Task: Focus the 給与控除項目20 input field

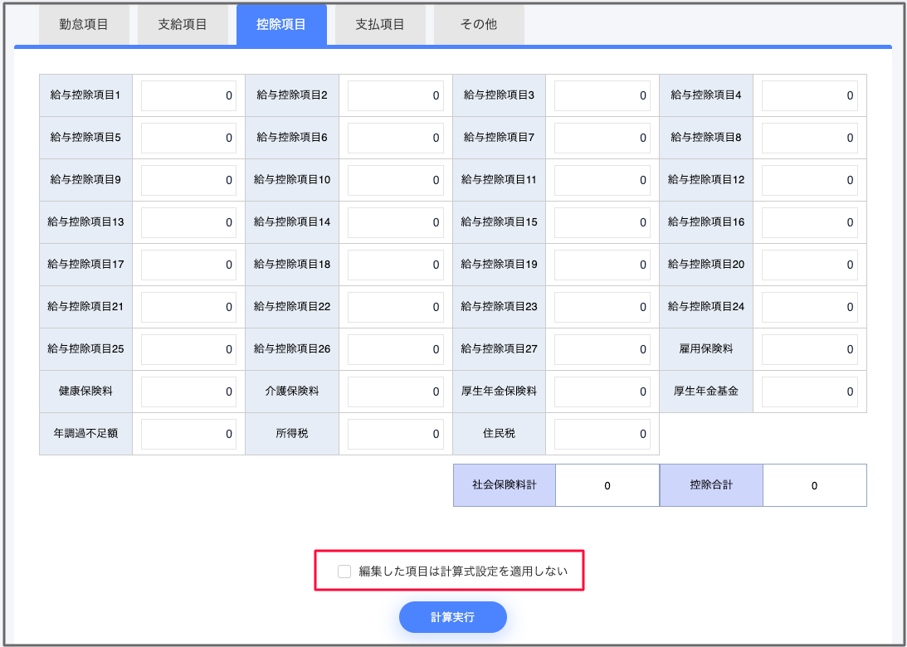Action: [809, 265]
